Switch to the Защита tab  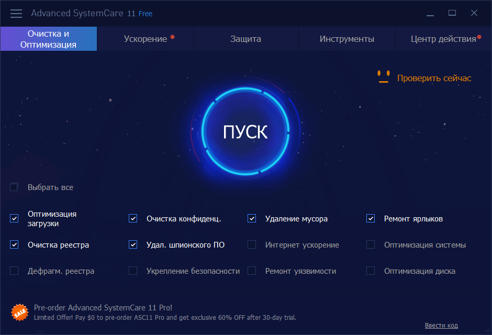pos(246,39)
